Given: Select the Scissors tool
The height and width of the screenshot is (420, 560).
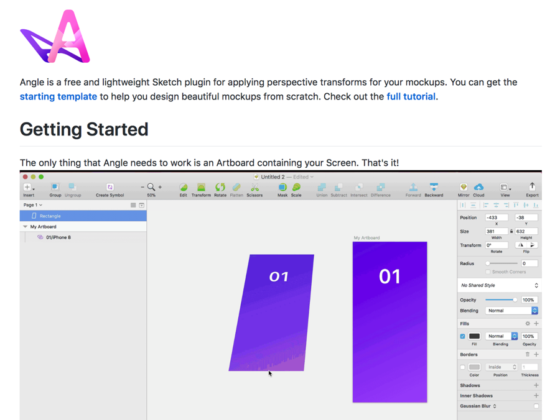Looking at the screenshot, I should click(254, 187).
